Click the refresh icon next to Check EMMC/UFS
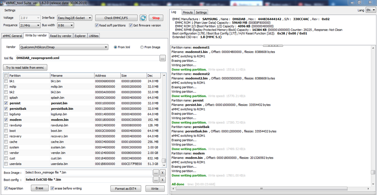Viewport: 377px width, 195px height. click(x=143, y=18)
